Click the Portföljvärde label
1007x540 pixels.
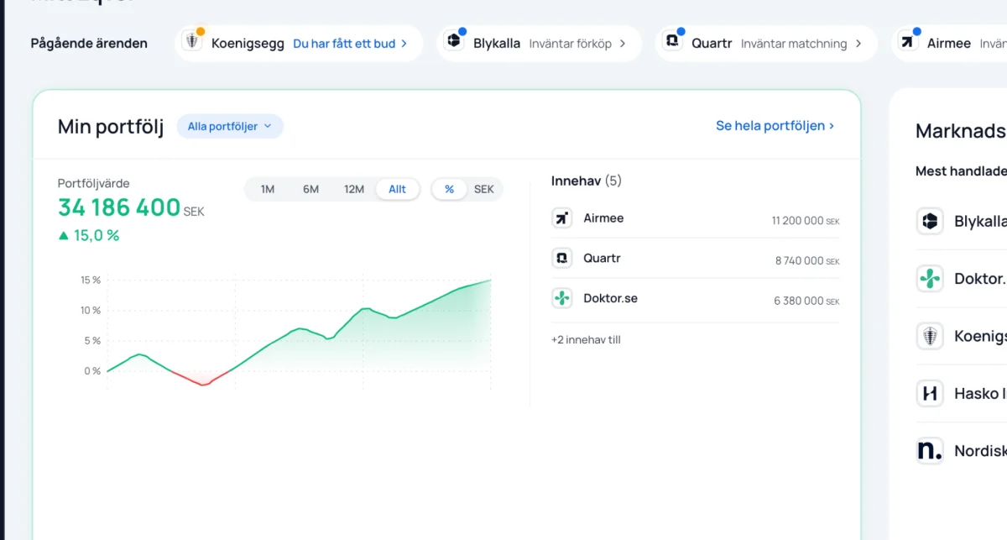click(x=94, y=183)
